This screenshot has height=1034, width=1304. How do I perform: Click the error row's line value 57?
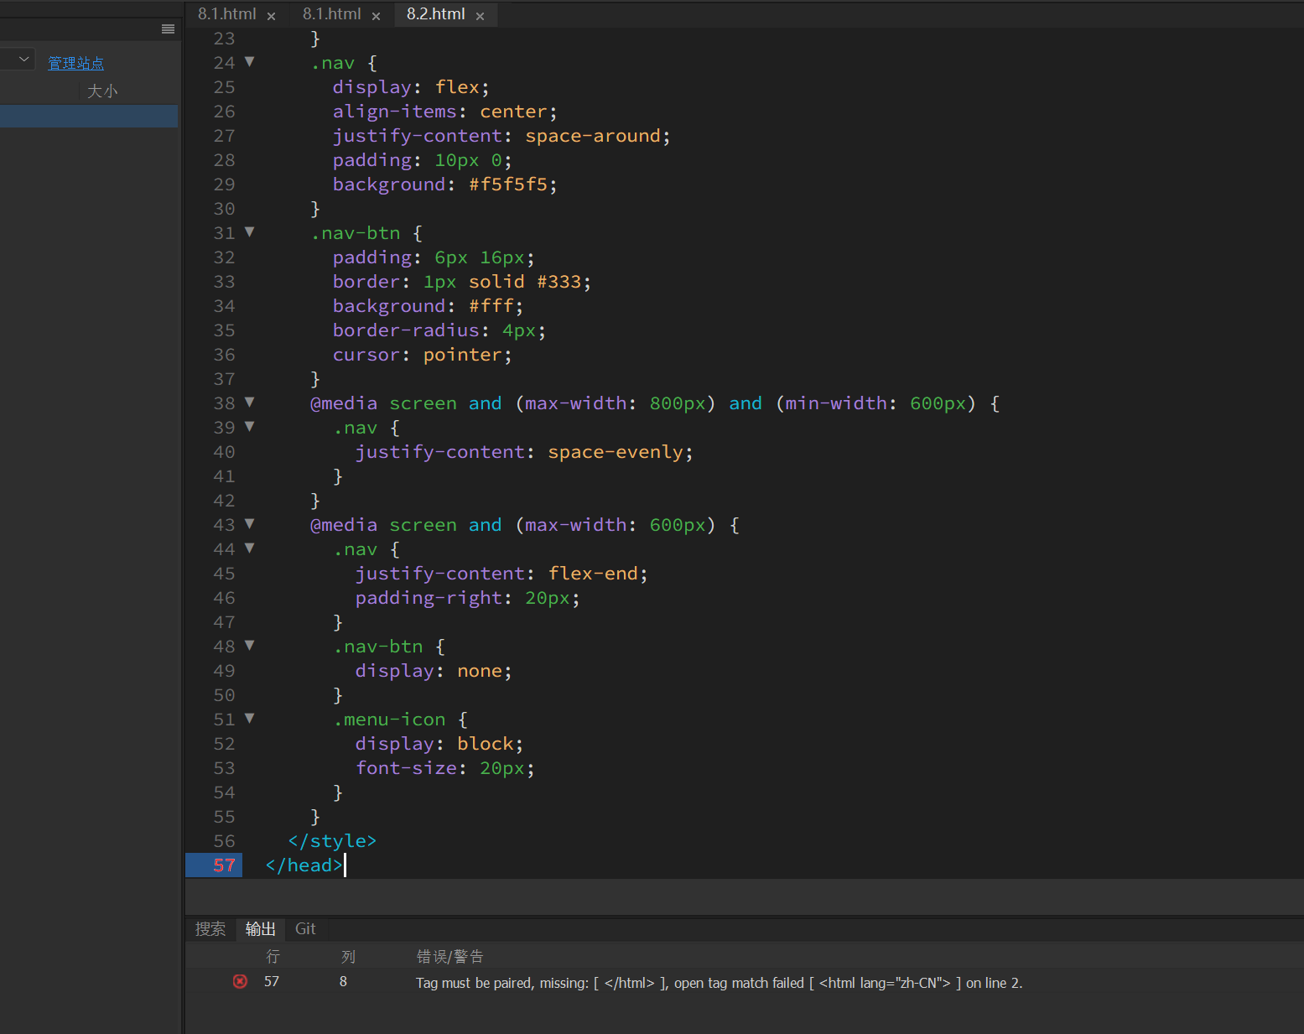pos(272,981)
